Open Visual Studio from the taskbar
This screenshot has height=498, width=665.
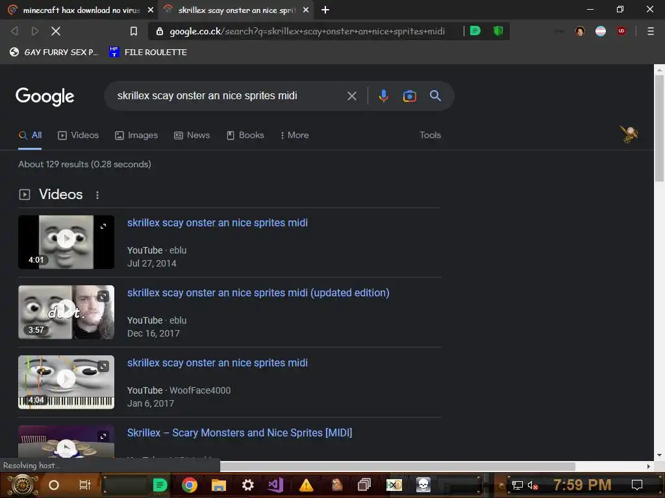click(x=275, y=485)
